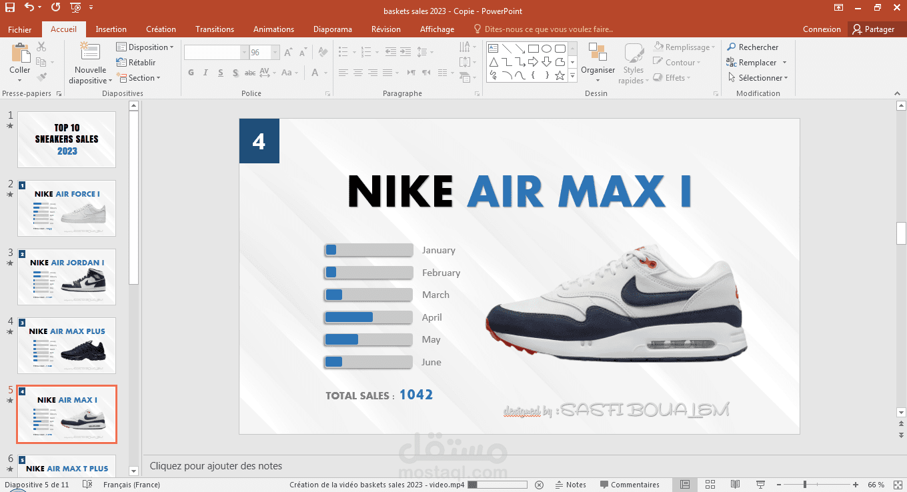Click the Organiser arrange button
This screenshot has width=907, height=492.
click(x=598, y=63)
